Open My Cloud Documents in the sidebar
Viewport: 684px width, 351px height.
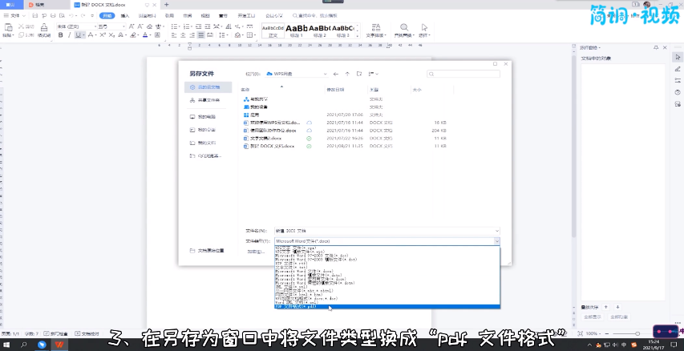pyautogui.click(x=207, y=87)
